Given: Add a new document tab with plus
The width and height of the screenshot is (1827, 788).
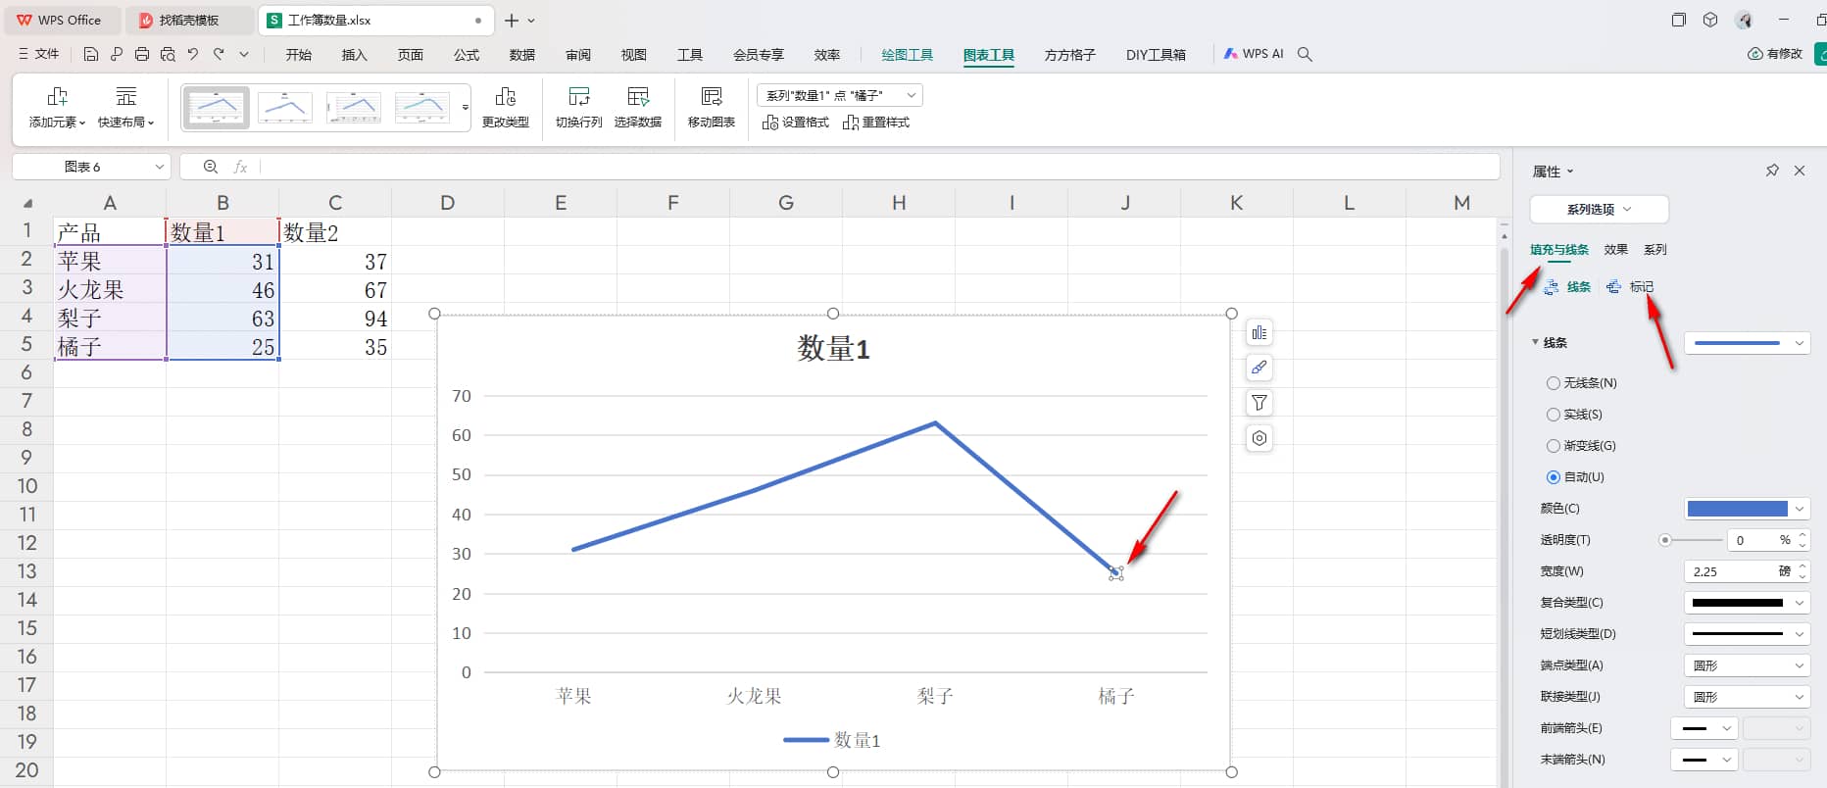Looking at the screenshot, I should click(x=512, y=20).
